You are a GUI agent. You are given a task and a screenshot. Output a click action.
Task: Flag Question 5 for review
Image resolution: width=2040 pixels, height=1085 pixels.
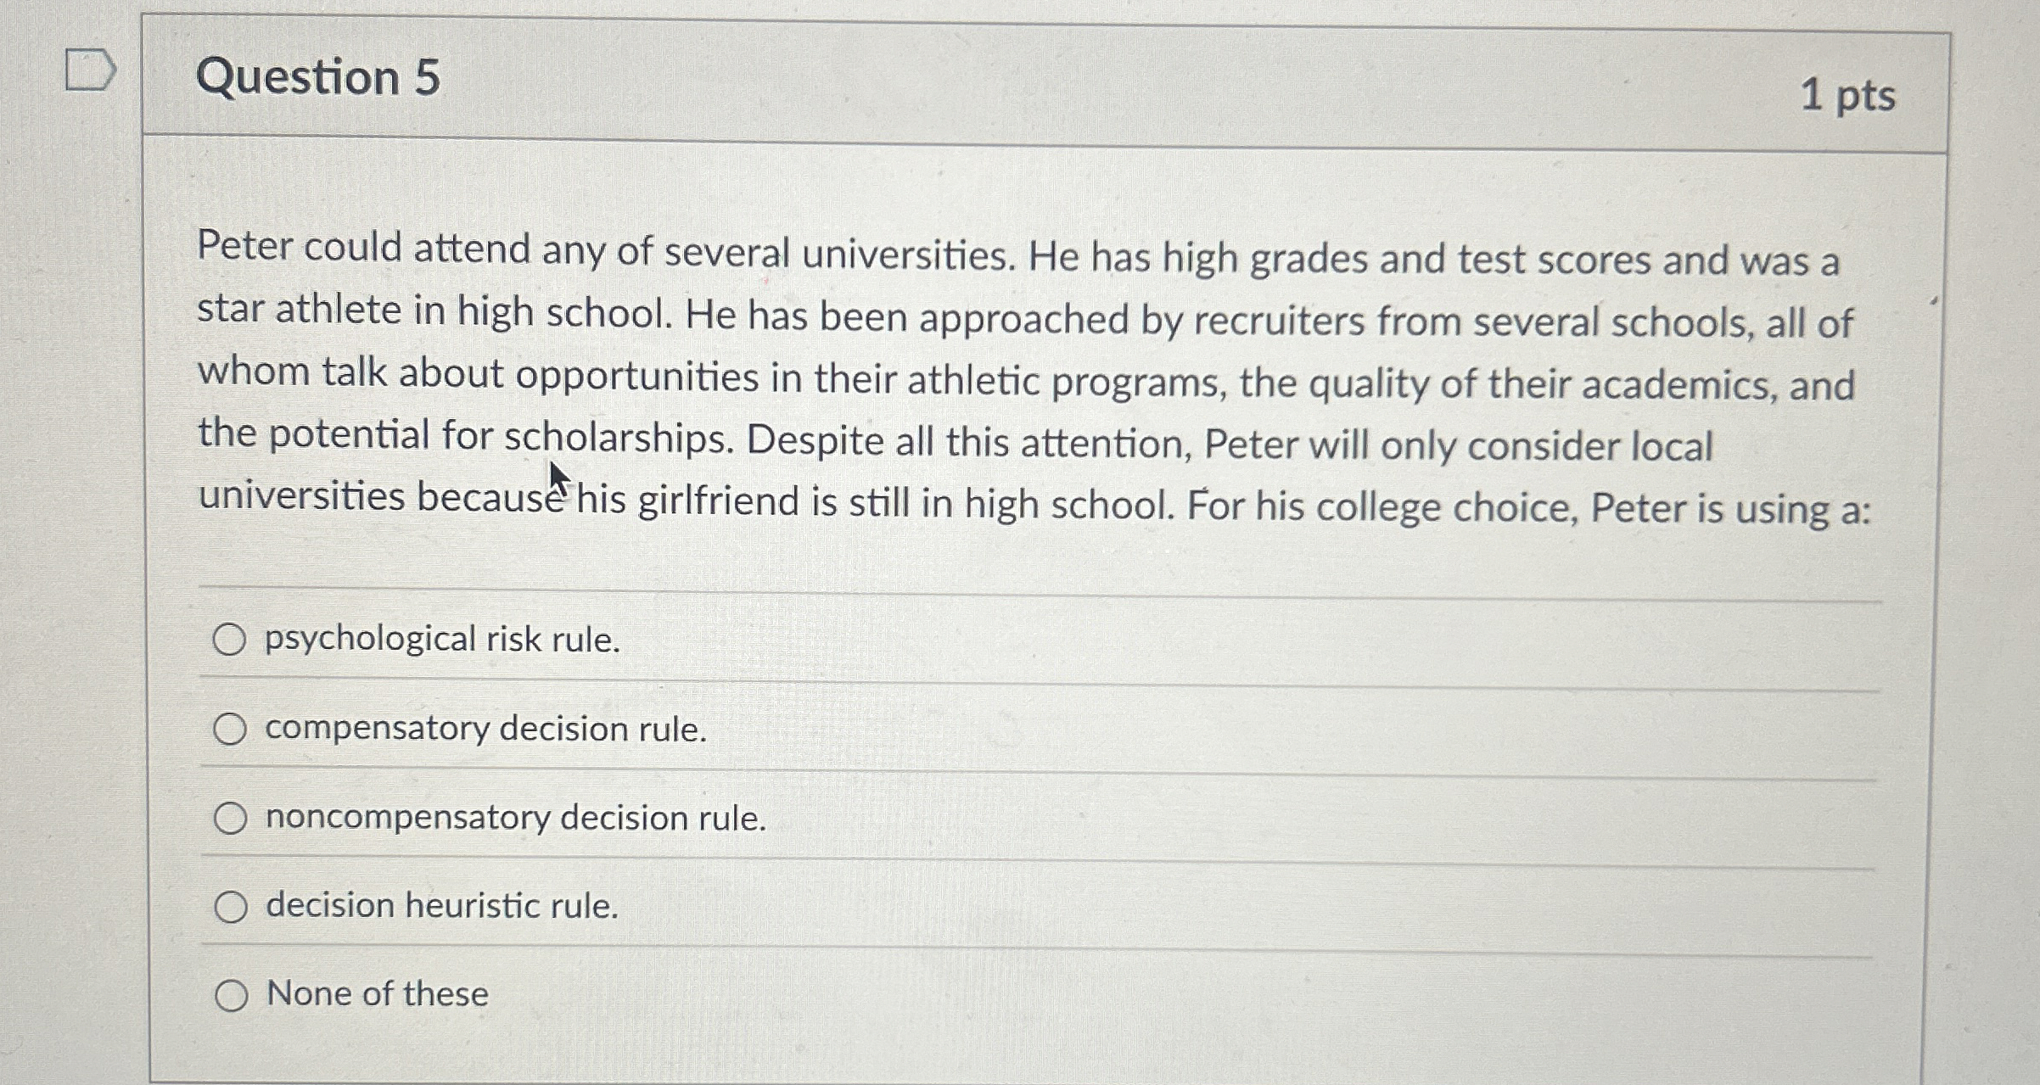90,70
